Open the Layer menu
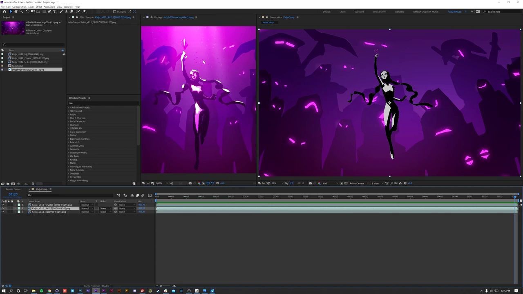The width and height of the screenshot is (523, 294). (x=31, y=7)
